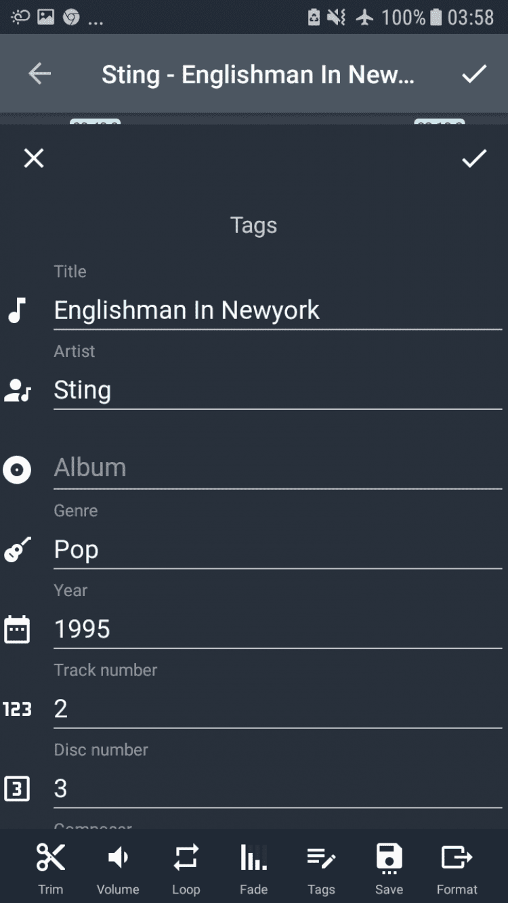The image size is (508, 903).
Task: Tap the music note icon beside Title
Action: click(x=17, y=310)
